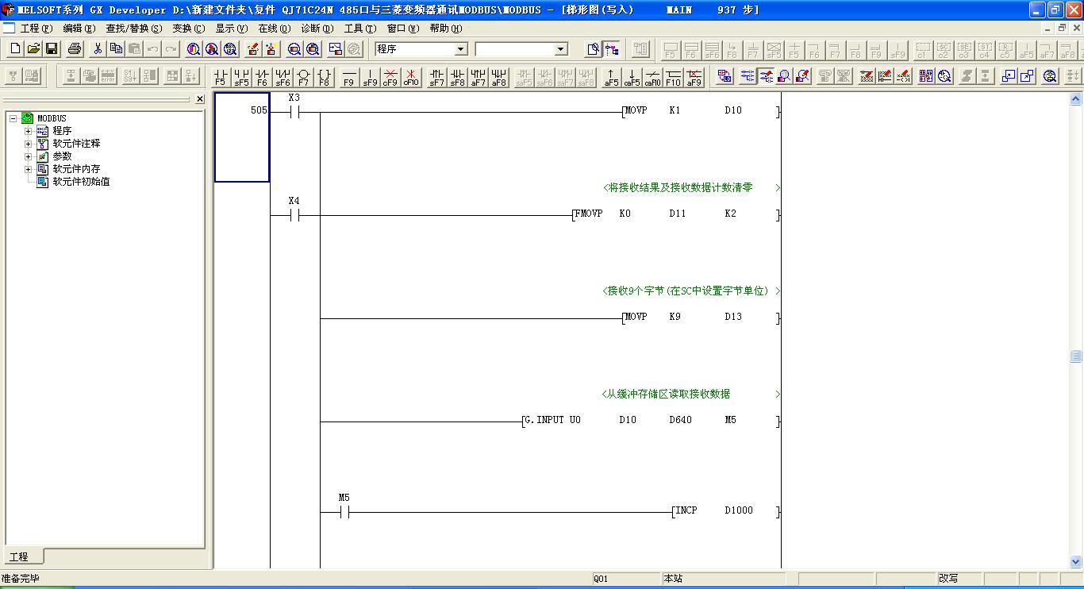Click the Print icon in the toolbar

(x=75, y=49)
